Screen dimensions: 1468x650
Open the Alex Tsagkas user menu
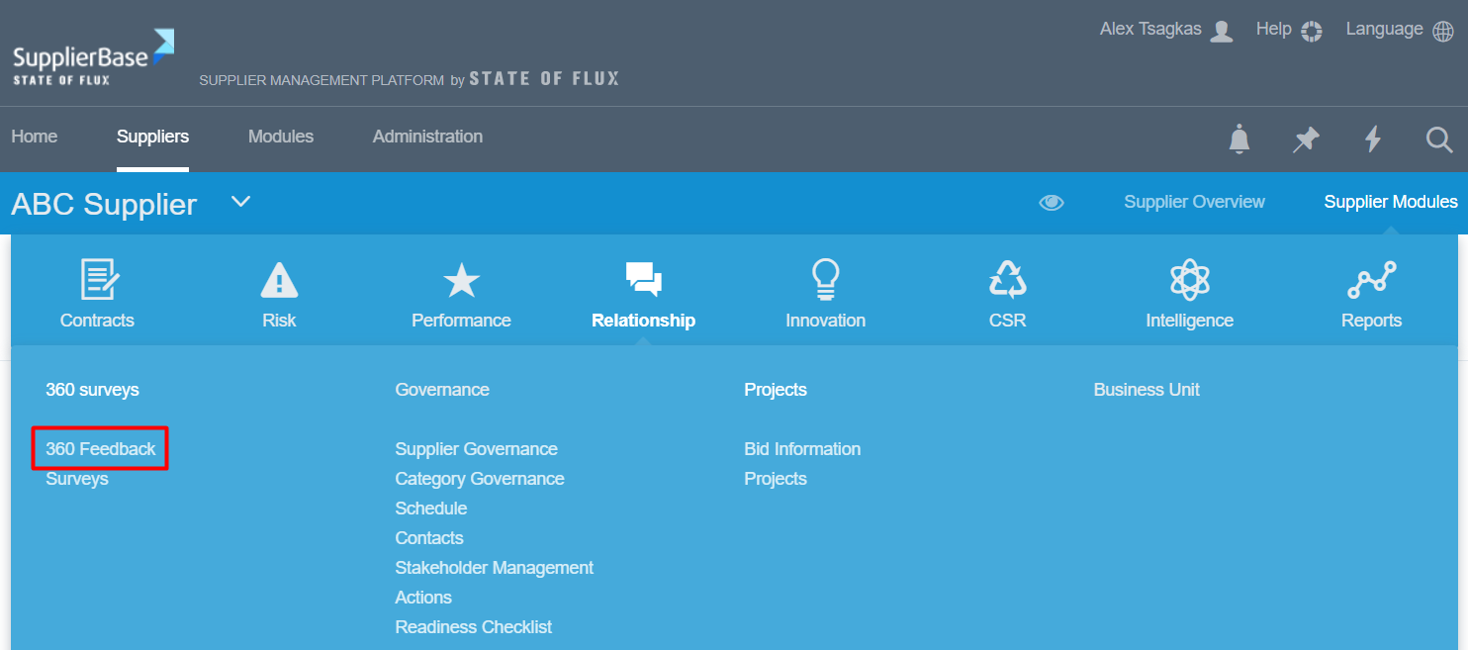click(1165, 30)
